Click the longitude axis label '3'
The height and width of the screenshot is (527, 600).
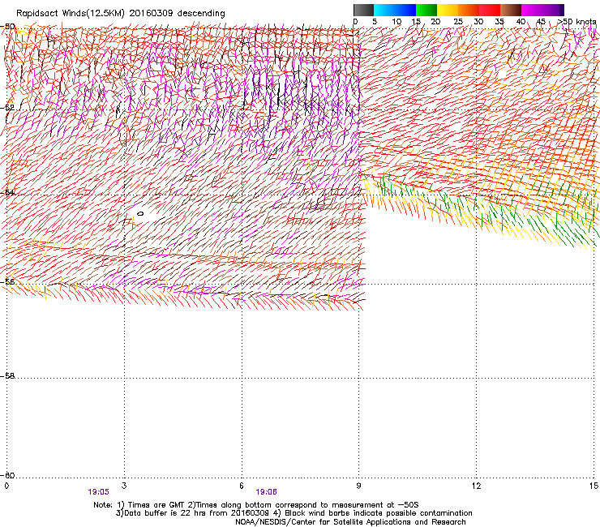pyautogui.click(x=124, y=486)
